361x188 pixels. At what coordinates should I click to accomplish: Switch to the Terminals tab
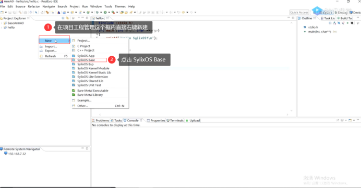coord(175,120)
